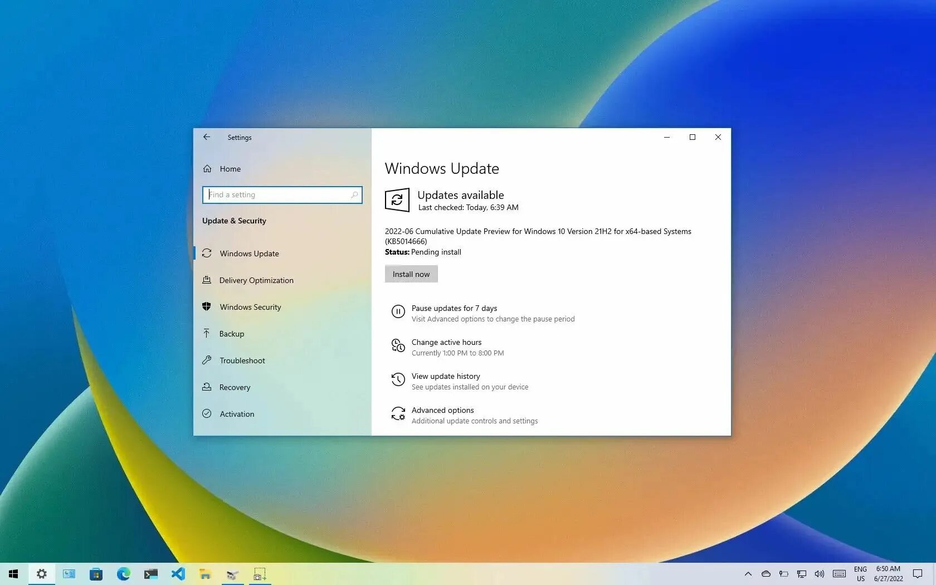
Task: Open the notification Action Center
Action: click(x=918, y=574)
